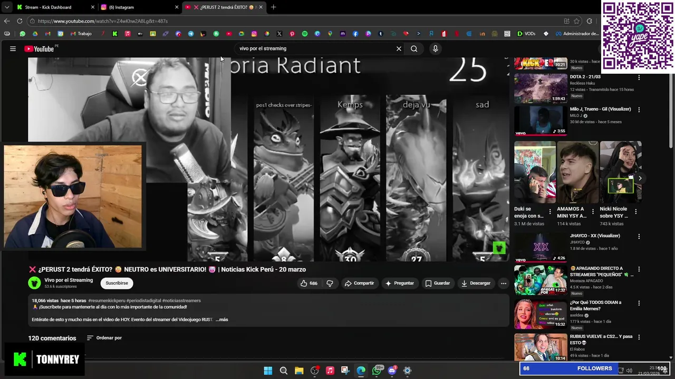Image resolution: width=675 pixels, height=379 pixels.
Task: Open File Explorer from the taskbar
Action: (x=299, y=371)
